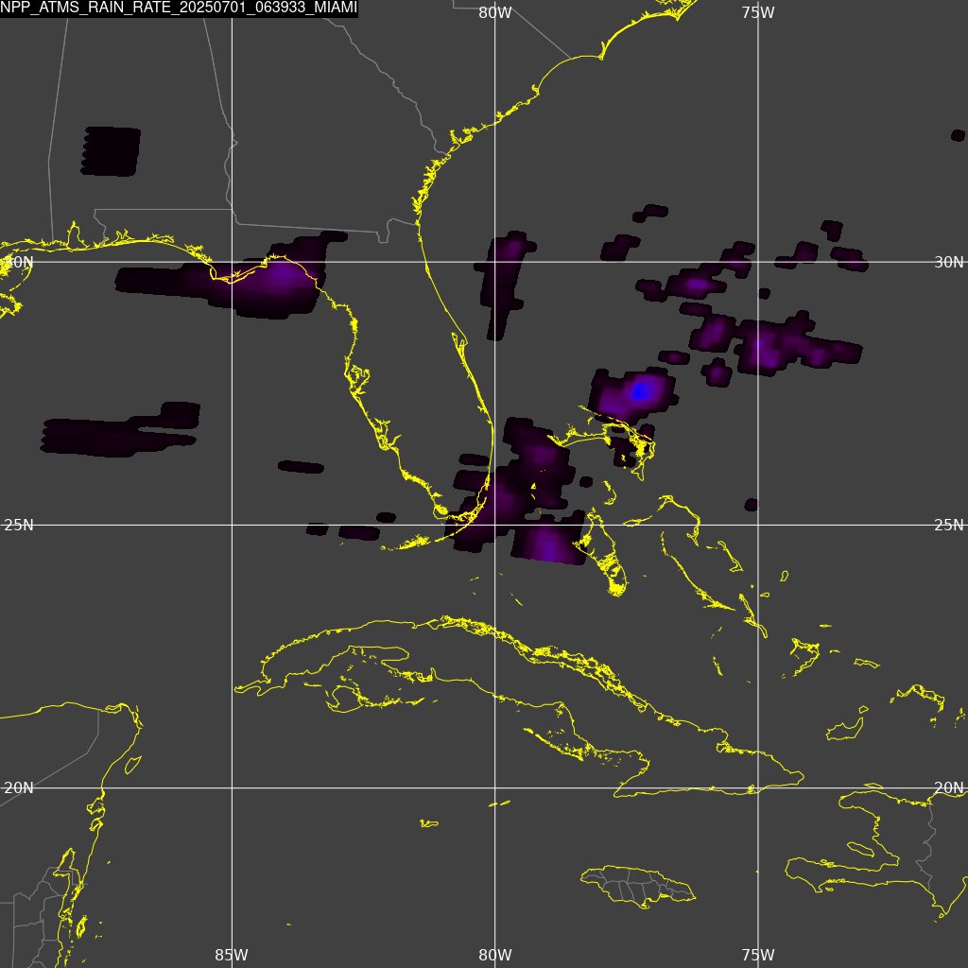968x968 pixels.
Task: Click the 80W label at the top edge
Action: 495,12
